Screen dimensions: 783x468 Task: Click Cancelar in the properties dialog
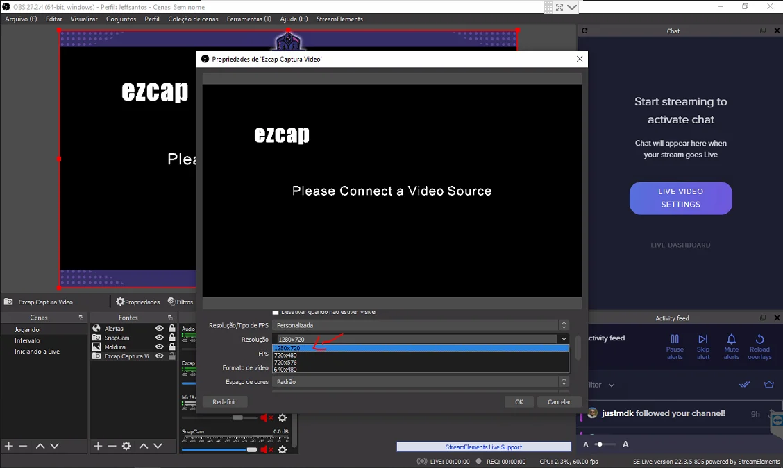[x=559, y=401]
